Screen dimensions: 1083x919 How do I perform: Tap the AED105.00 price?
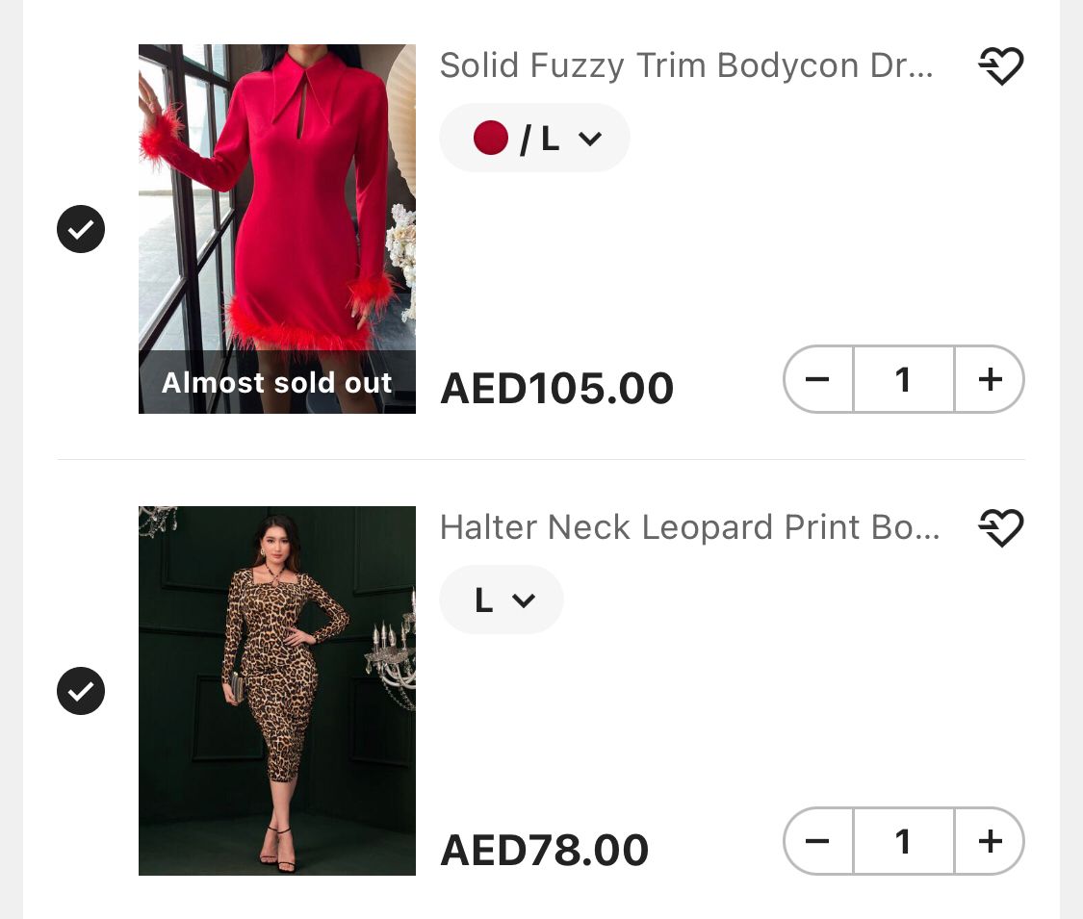coord(556,389)
